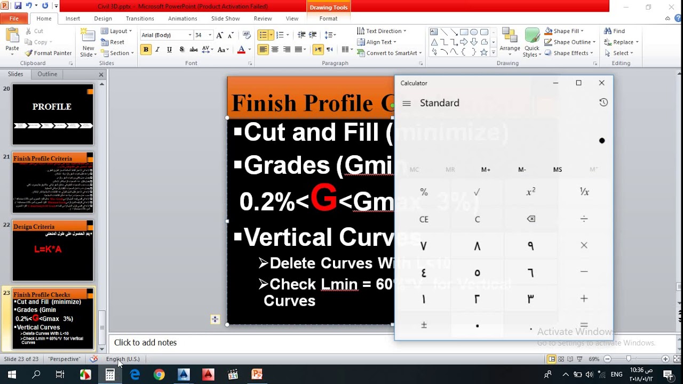683x384 pixels.
Task: Select slide 21 Finish Profile Criteria thumbnail
Action: click(53, 183)
